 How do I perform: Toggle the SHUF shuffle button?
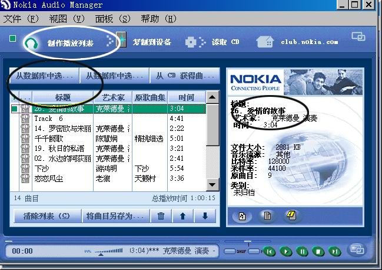(230, 251)
